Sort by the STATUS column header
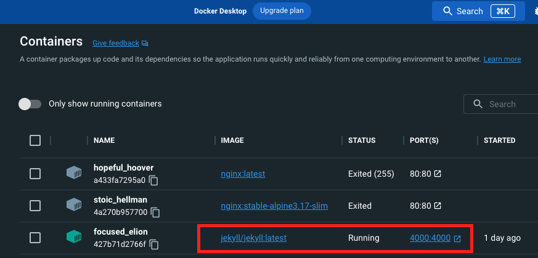Viewport: 538px width, 258px height. 362,140
